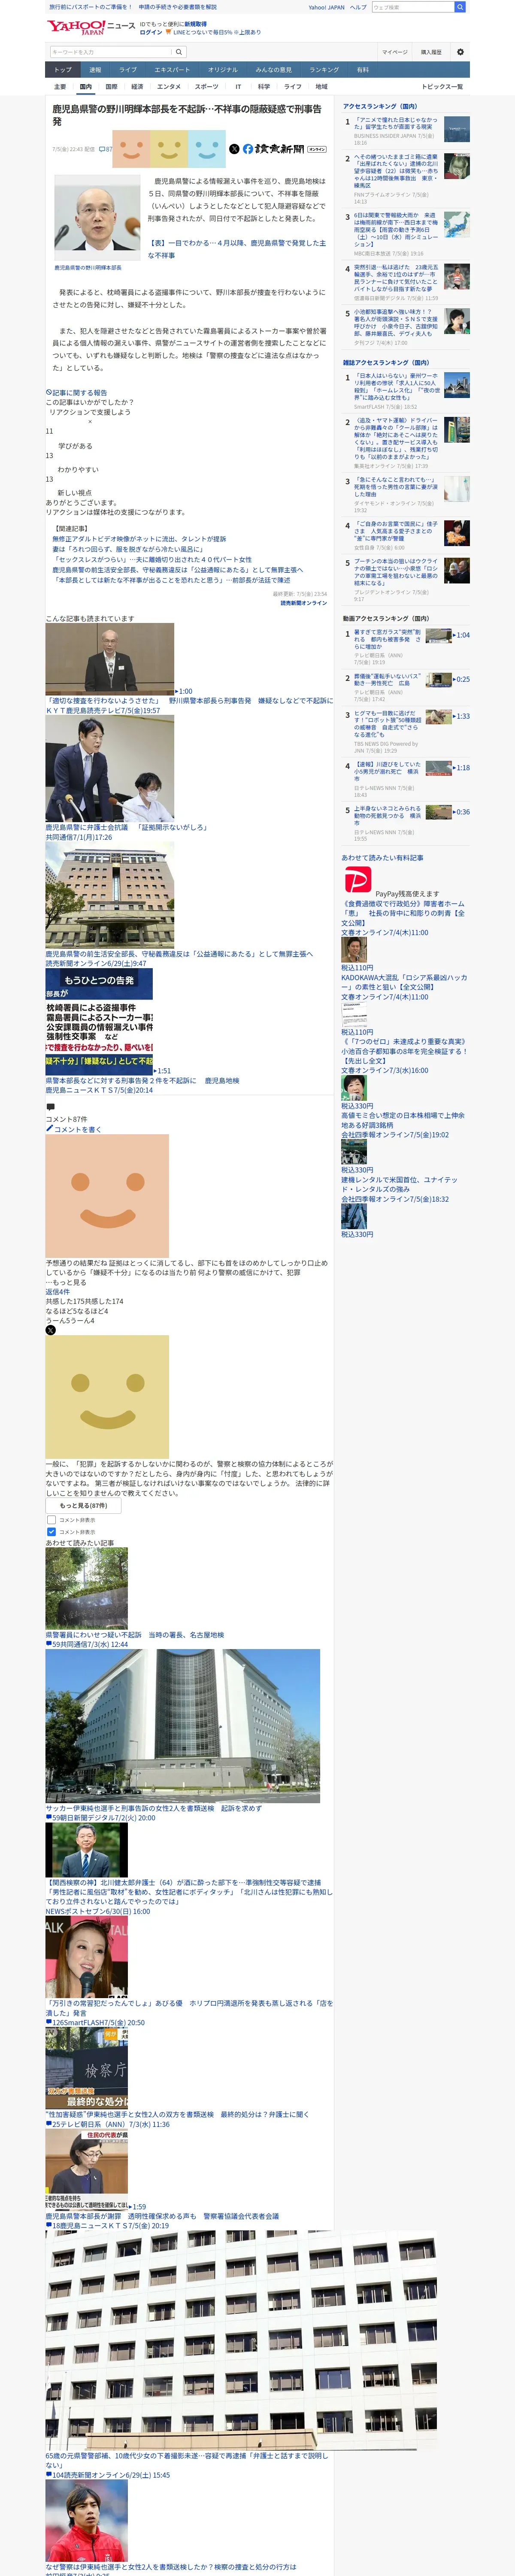Image resolution: width=515 pixels, height=2576 pixels.
Task: Select the 国内 category tab
Action: coord(85,87)
